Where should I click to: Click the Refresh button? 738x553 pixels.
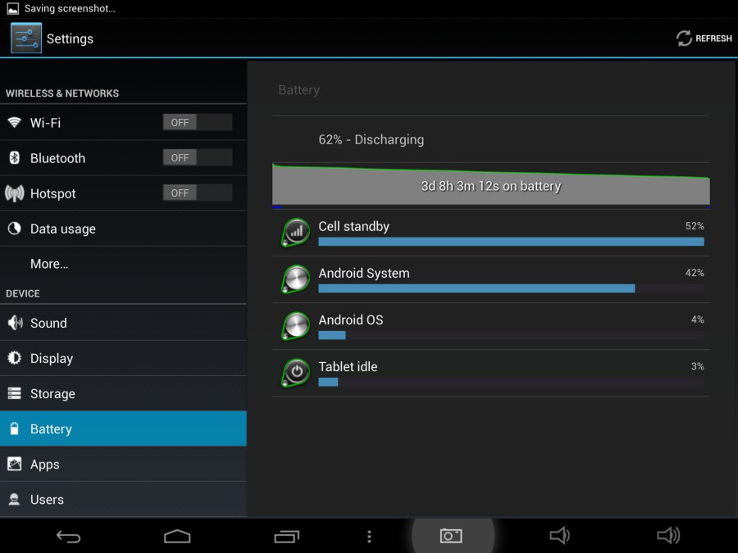704,39
